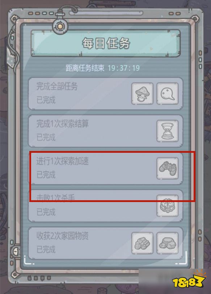
Task: Click the 每日任务 title banner
Action: pyautogui.click(x=106, y=43)
